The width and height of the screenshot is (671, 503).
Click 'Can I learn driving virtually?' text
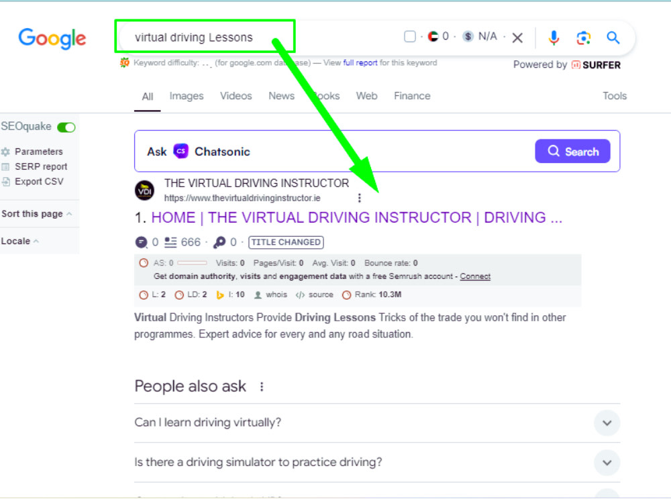pyautogui.click(x=207, y=423)
